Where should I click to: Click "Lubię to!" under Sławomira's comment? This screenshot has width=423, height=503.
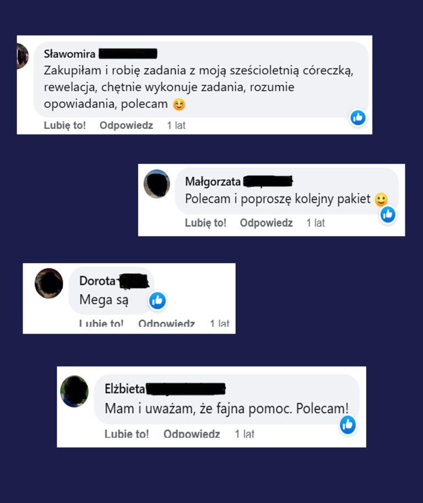point(65,125)
